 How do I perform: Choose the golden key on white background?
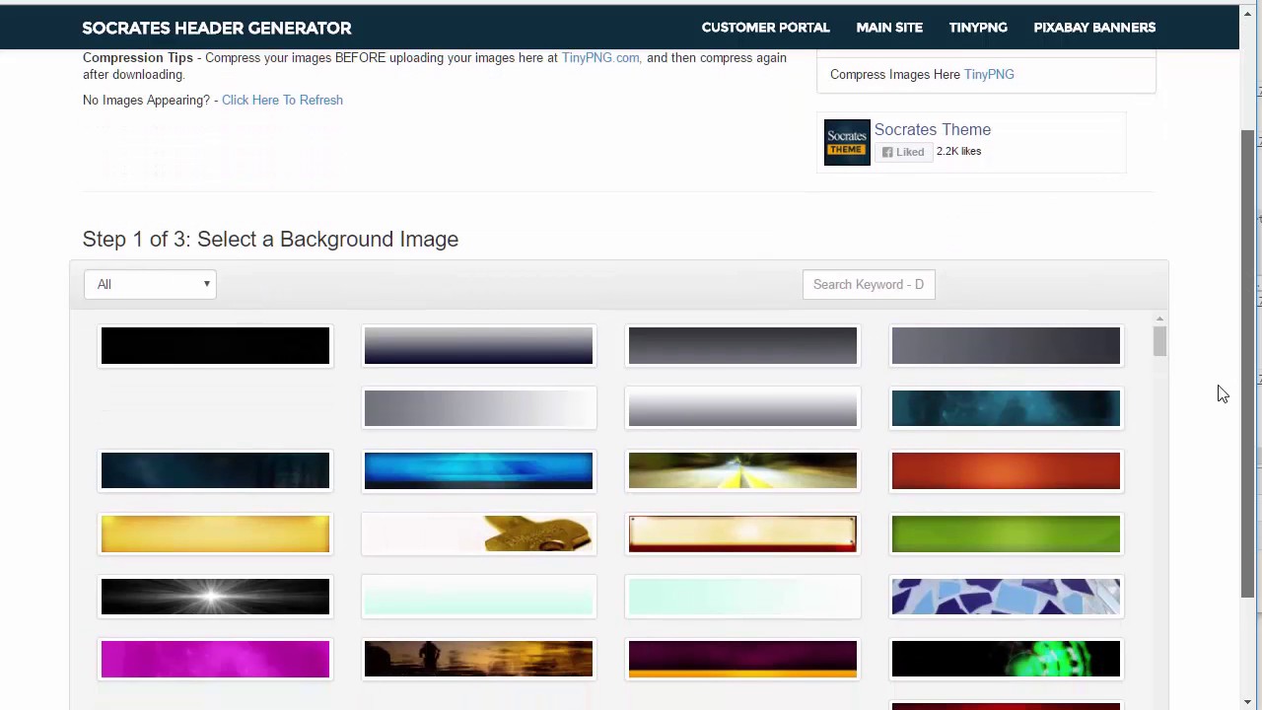coord(478,533)
